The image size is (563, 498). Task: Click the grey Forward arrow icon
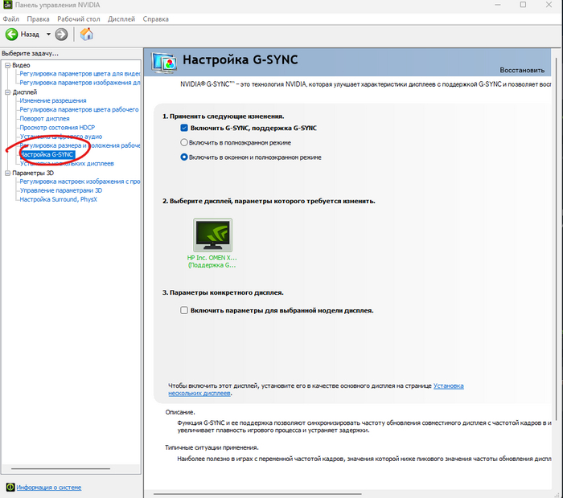[x=61, y=35]
